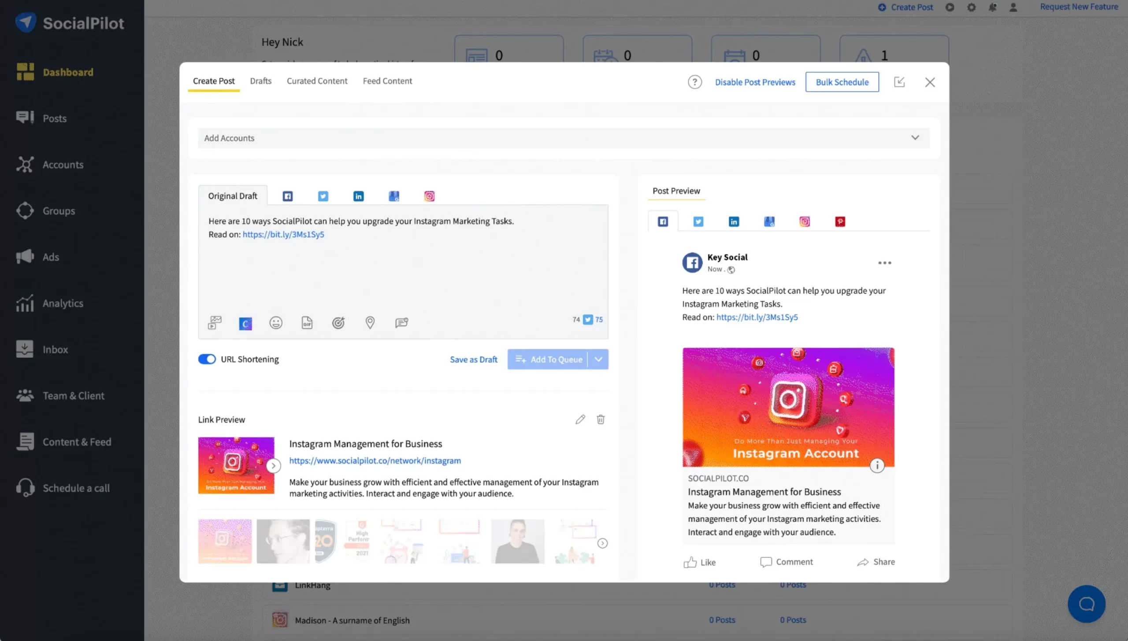This screenshot has height=641, width=1128.
Task: Click the location pin icon in composer
Action: tap(370, 323)
